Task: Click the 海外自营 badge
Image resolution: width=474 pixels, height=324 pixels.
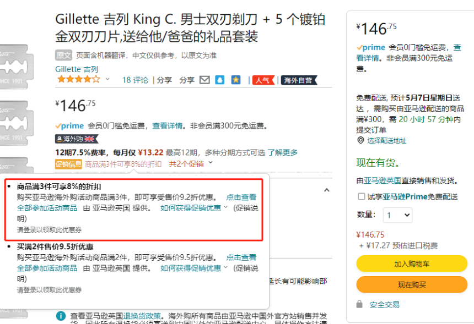Action: [298, 80]
